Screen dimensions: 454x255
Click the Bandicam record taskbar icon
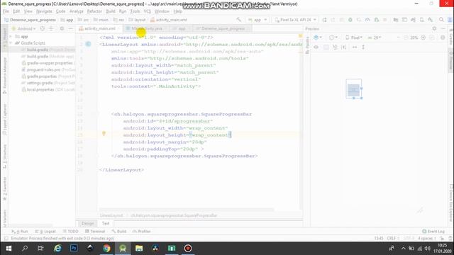188,249
